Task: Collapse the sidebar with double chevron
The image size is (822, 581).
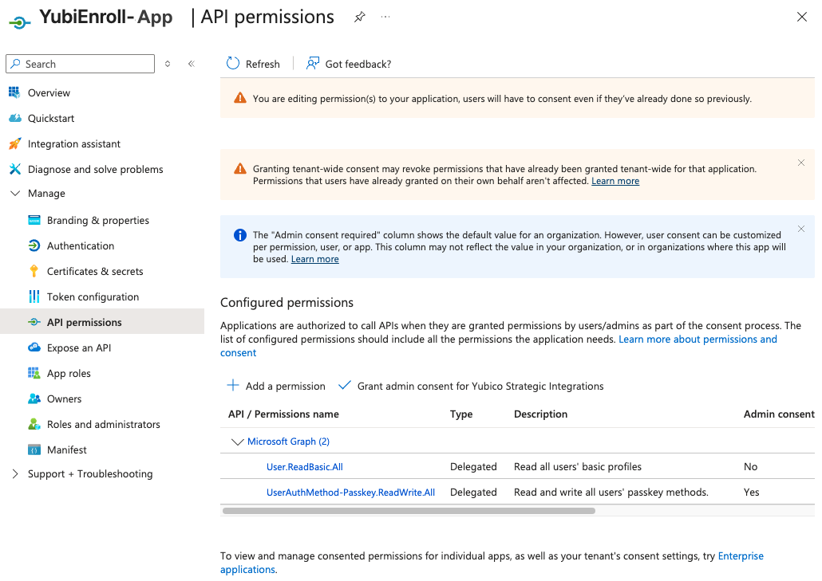Action: 192,64
